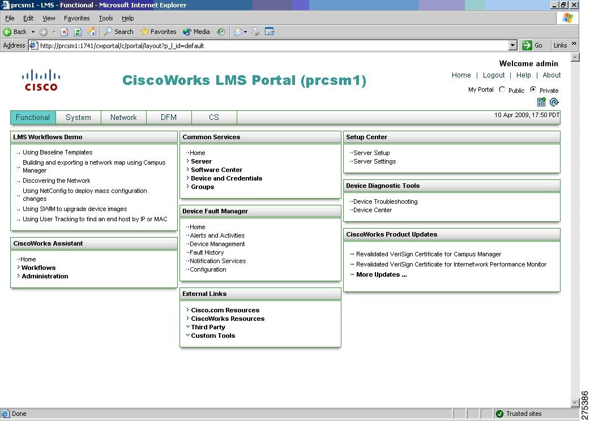590x421 pixels.
Task: Open Device Troubleshooting link
Action: 385,201
